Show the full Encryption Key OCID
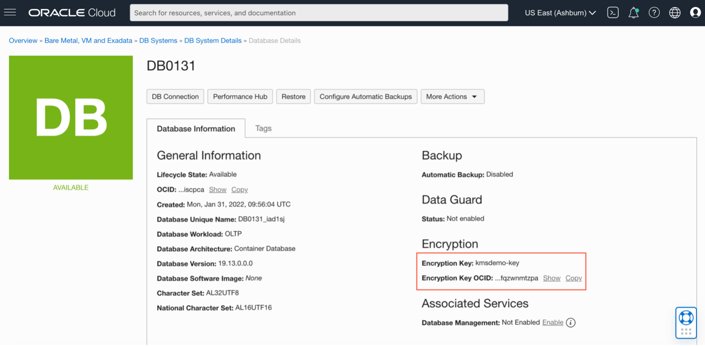705x346 pixels. click(x=552, y=278)
